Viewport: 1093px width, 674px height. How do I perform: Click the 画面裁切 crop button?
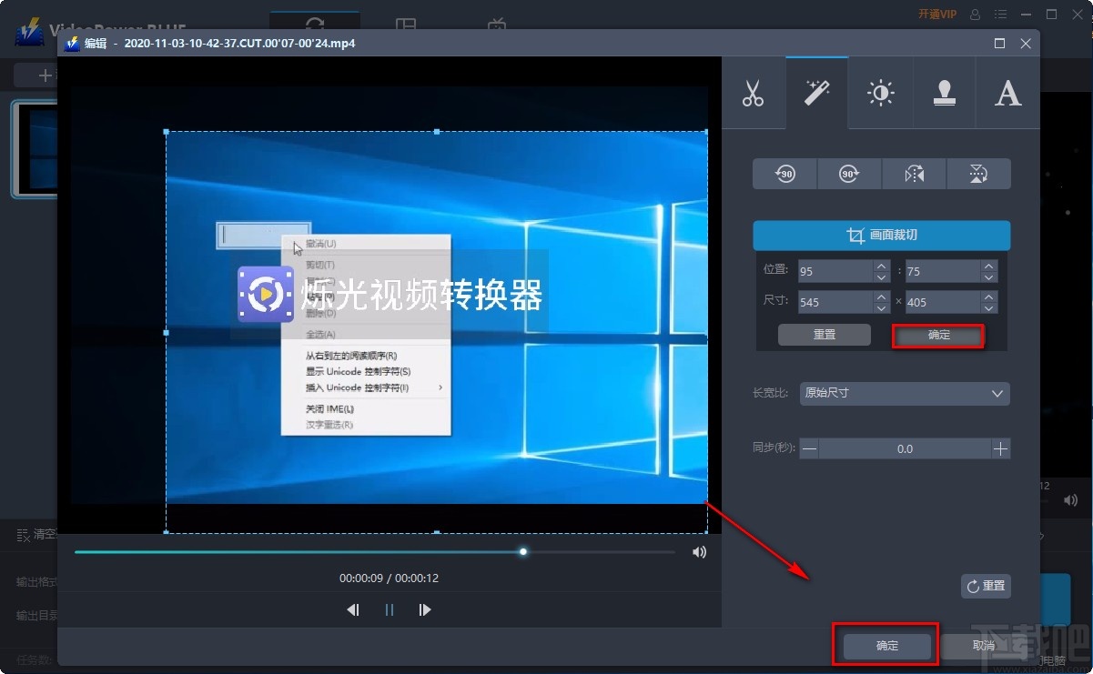pos(881,236)
